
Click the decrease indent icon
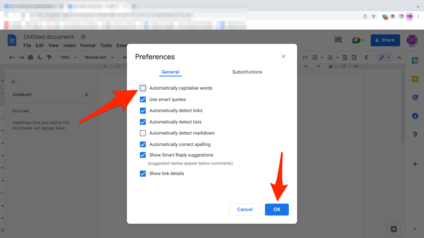point(345,57)
